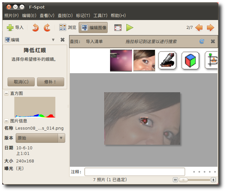Click the zoom slider handle
Viewport: 226px width, 192px height.
(183, 180)
